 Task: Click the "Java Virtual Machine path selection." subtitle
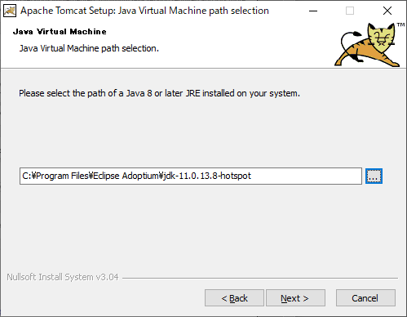pos(89,48)
